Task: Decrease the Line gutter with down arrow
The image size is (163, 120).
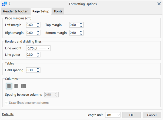Action: [38, 56]
